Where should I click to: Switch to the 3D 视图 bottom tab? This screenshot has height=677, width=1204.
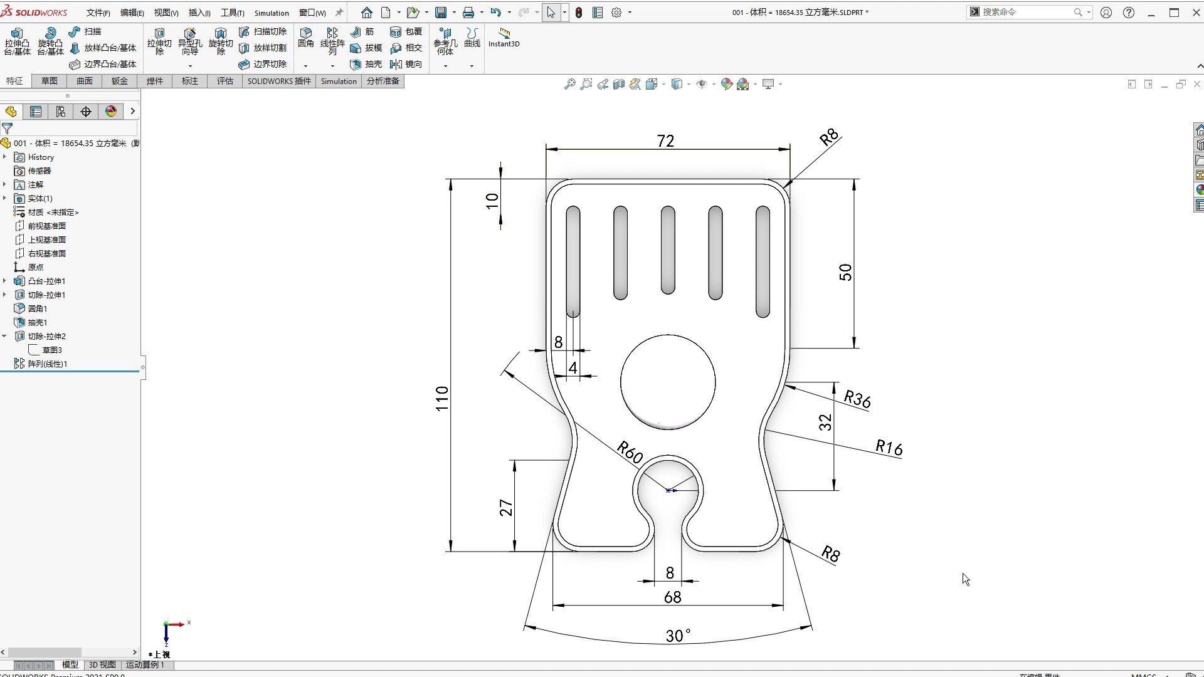point(102,664)
